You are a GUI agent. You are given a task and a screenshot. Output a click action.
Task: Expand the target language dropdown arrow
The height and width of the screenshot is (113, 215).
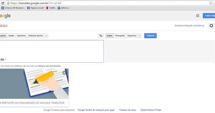[x=139, y=36]
